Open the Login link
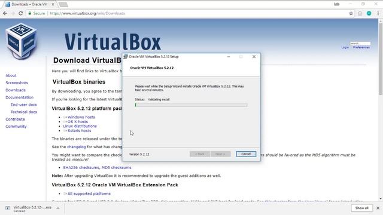 coord(345,47)
